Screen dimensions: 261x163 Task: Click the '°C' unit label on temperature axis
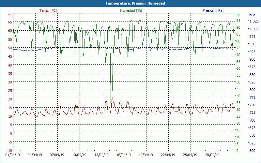pyautogui.click(x=10, y=15)
